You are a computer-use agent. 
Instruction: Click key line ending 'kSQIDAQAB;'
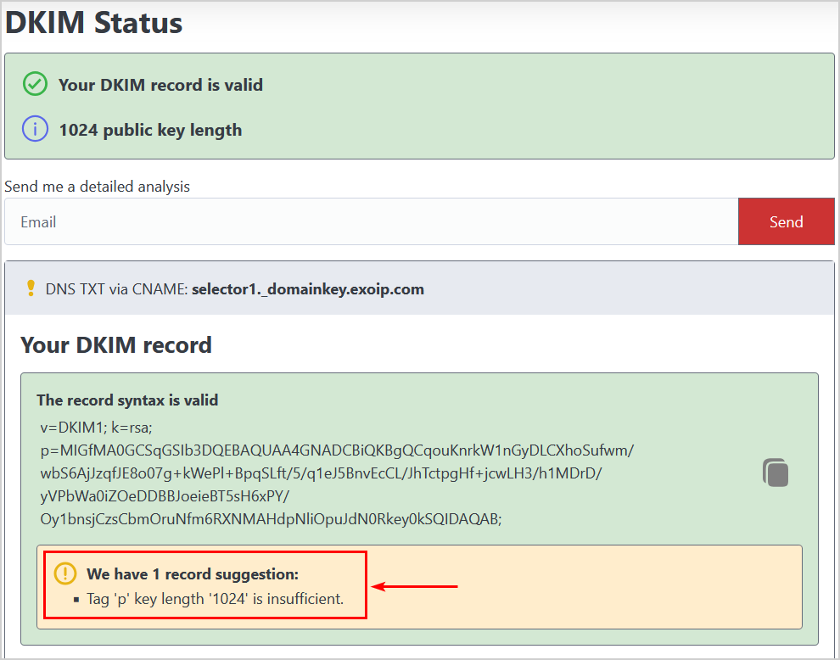pyautogui.click(x=271, y=519)
